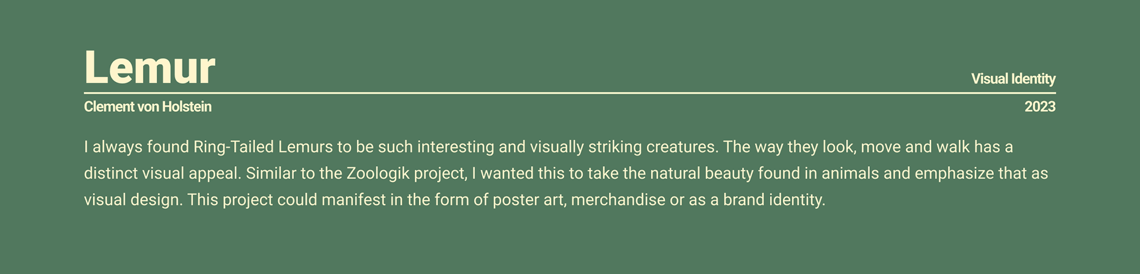Click the author name Clement von Holstein

coord(148,107)
